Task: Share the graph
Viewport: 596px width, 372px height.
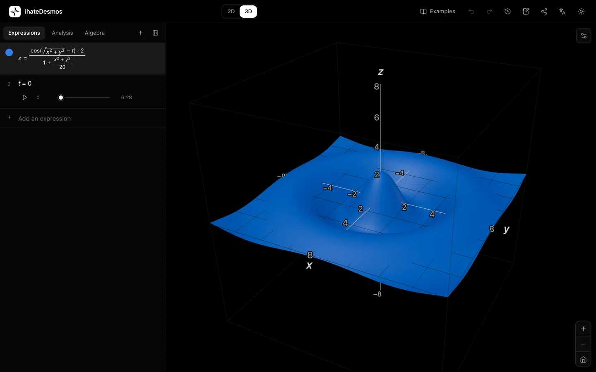Action: click(x=544, y=12)
